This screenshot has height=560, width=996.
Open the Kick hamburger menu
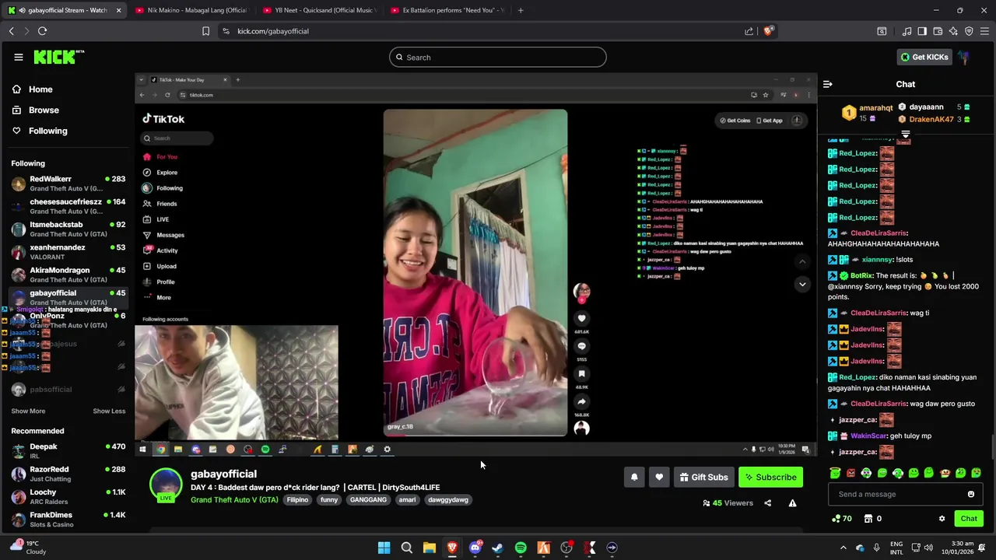(x=18, y=57)
